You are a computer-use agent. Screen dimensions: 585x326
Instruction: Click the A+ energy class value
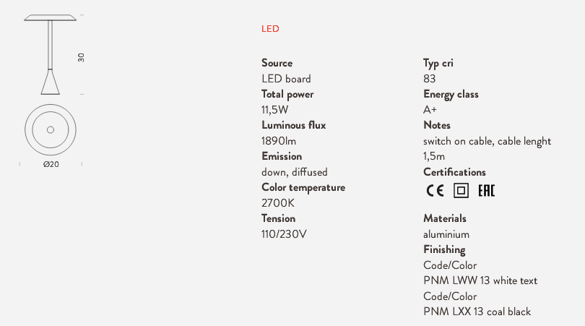[430, 110]
